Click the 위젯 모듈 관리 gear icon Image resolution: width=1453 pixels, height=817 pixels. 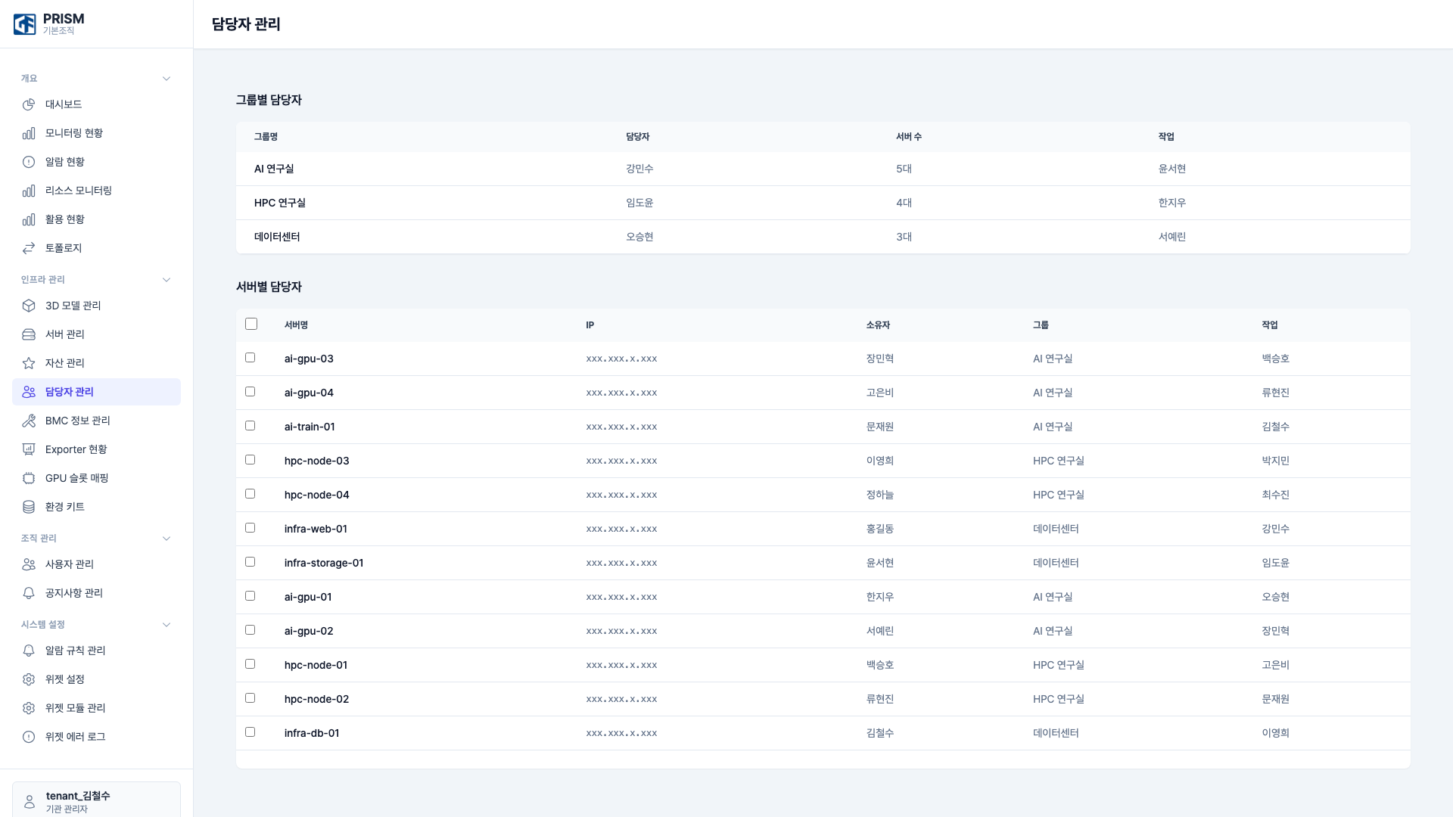(x=29, y=708)
